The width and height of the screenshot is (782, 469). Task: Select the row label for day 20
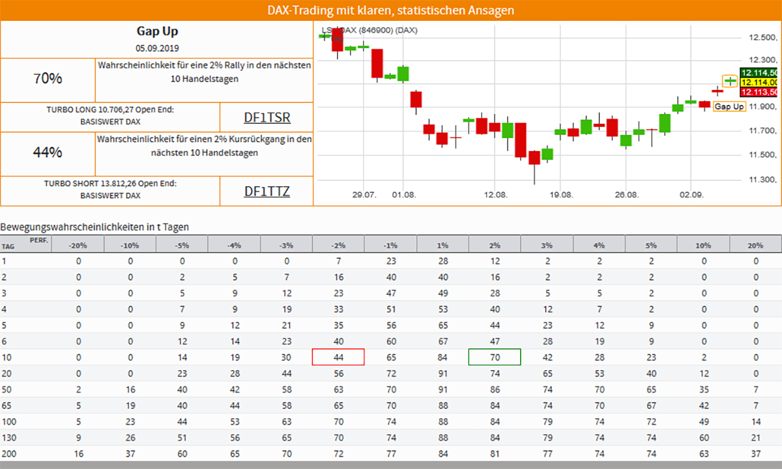point(6,373)
